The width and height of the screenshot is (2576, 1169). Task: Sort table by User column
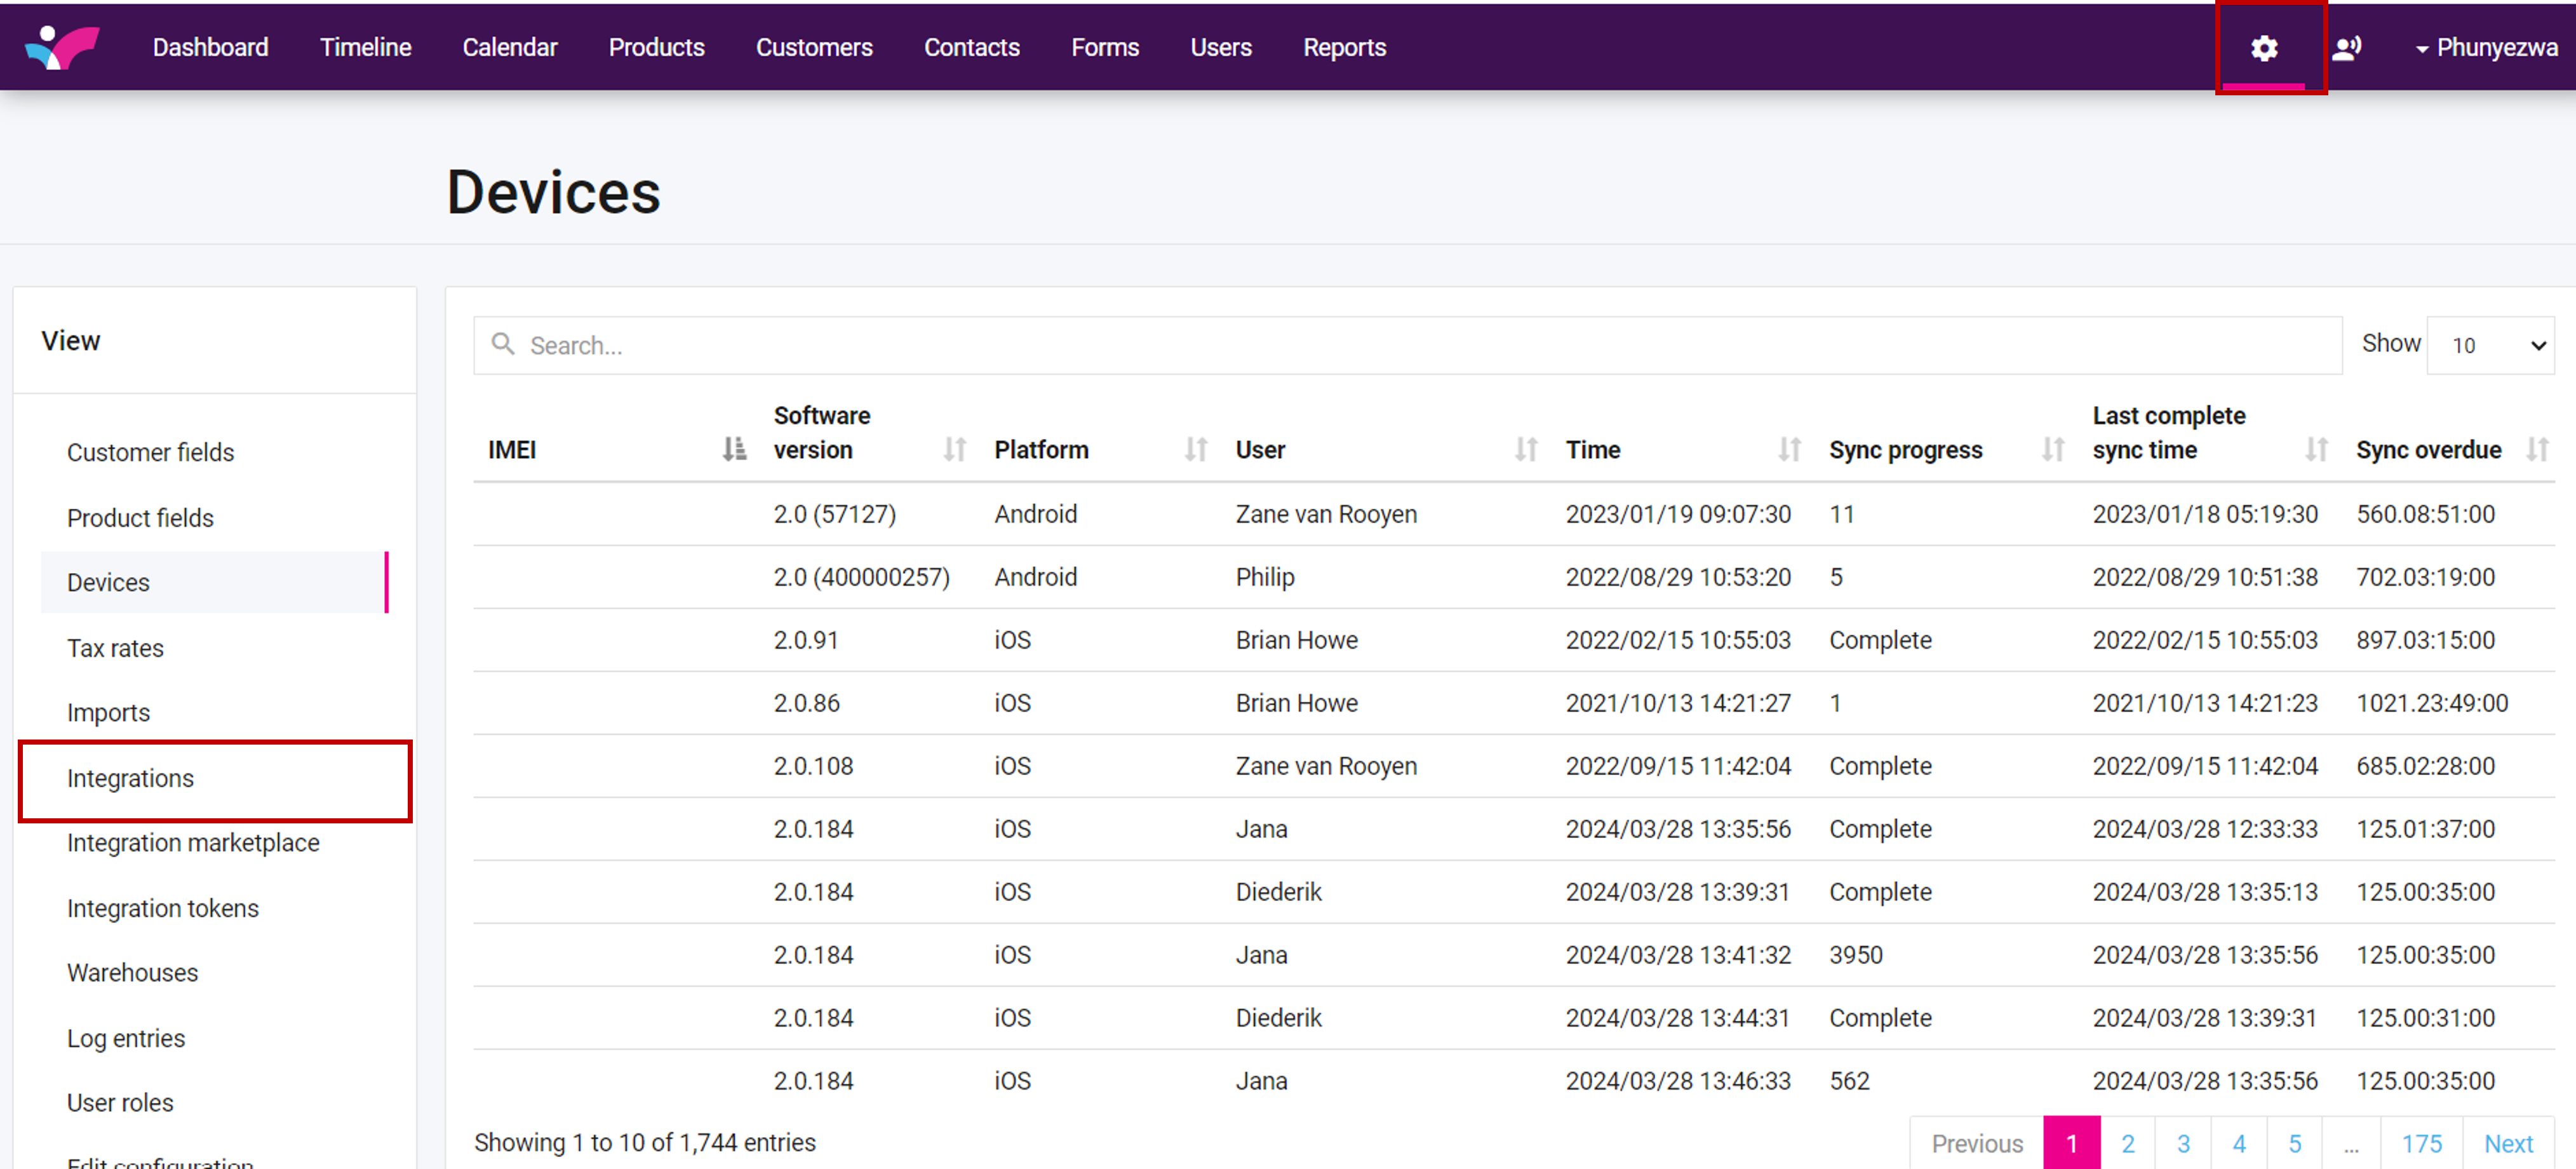[x=1525, y=449]
